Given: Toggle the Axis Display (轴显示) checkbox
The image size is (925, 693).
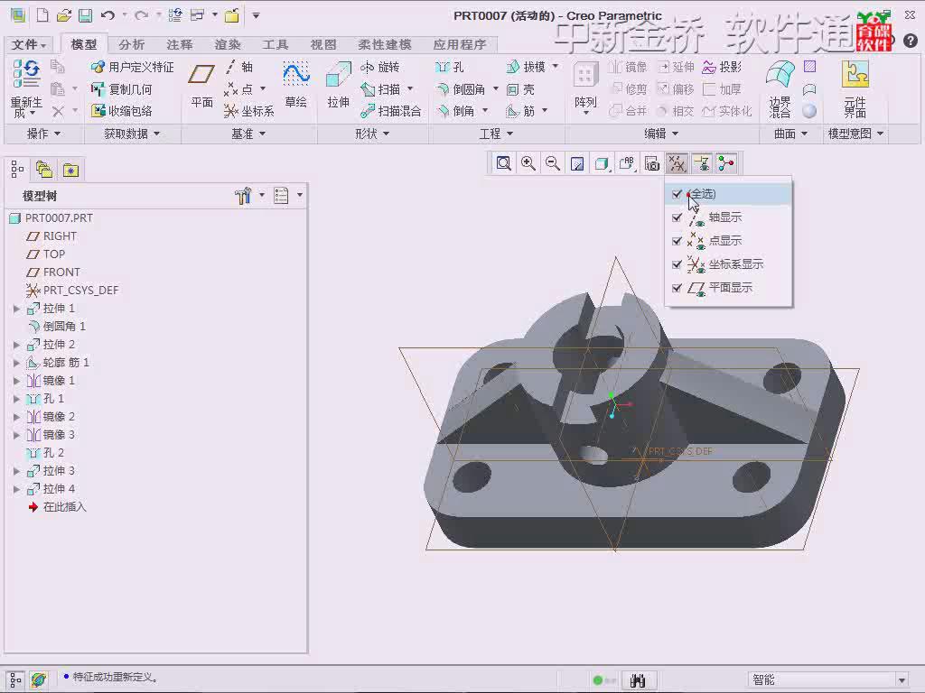Looking at the screenshot, I should click(677, 217).
